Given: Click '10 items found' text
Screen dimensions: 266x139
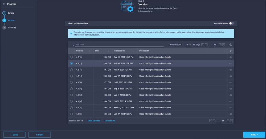Looking at the screenshot, I should [175, 45].
